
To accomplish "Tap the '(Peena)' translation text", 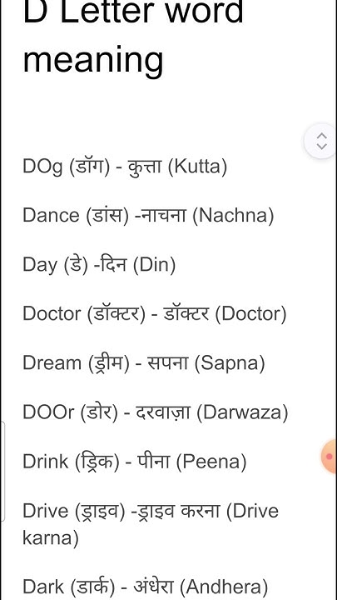I will coord(211,462).
